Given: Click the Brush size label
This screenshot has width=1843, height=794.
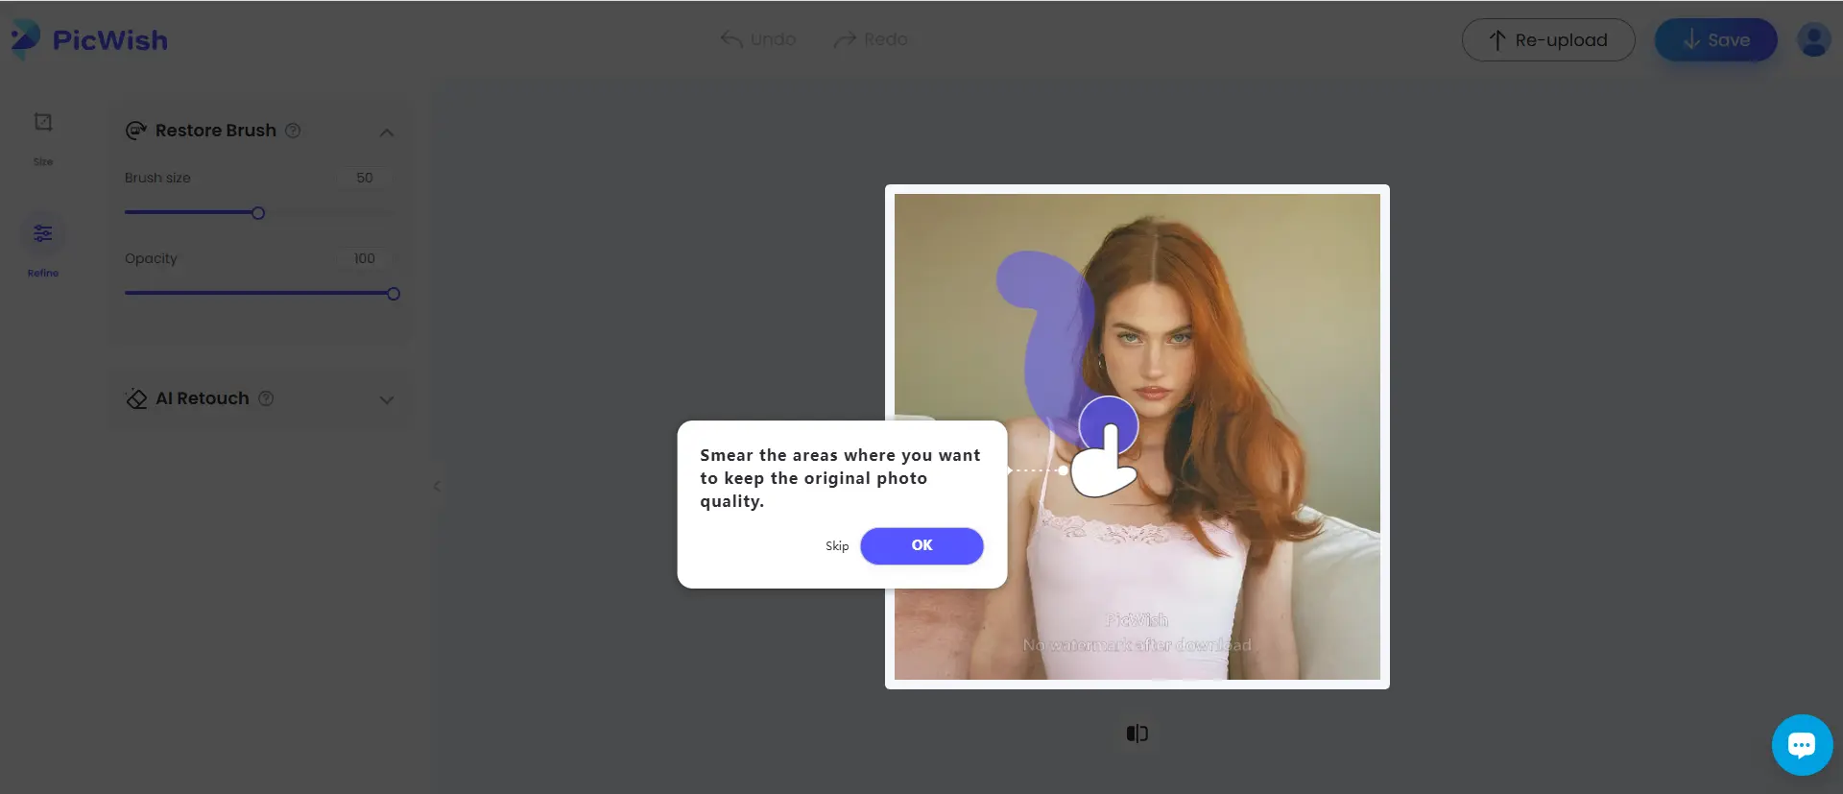Looking at the screenshot, I should pos(157,178).
